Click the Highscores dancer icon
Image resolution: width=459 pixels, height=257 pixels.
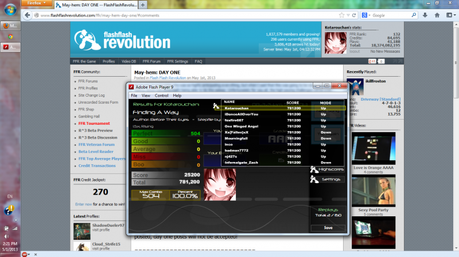pos(314,169)
